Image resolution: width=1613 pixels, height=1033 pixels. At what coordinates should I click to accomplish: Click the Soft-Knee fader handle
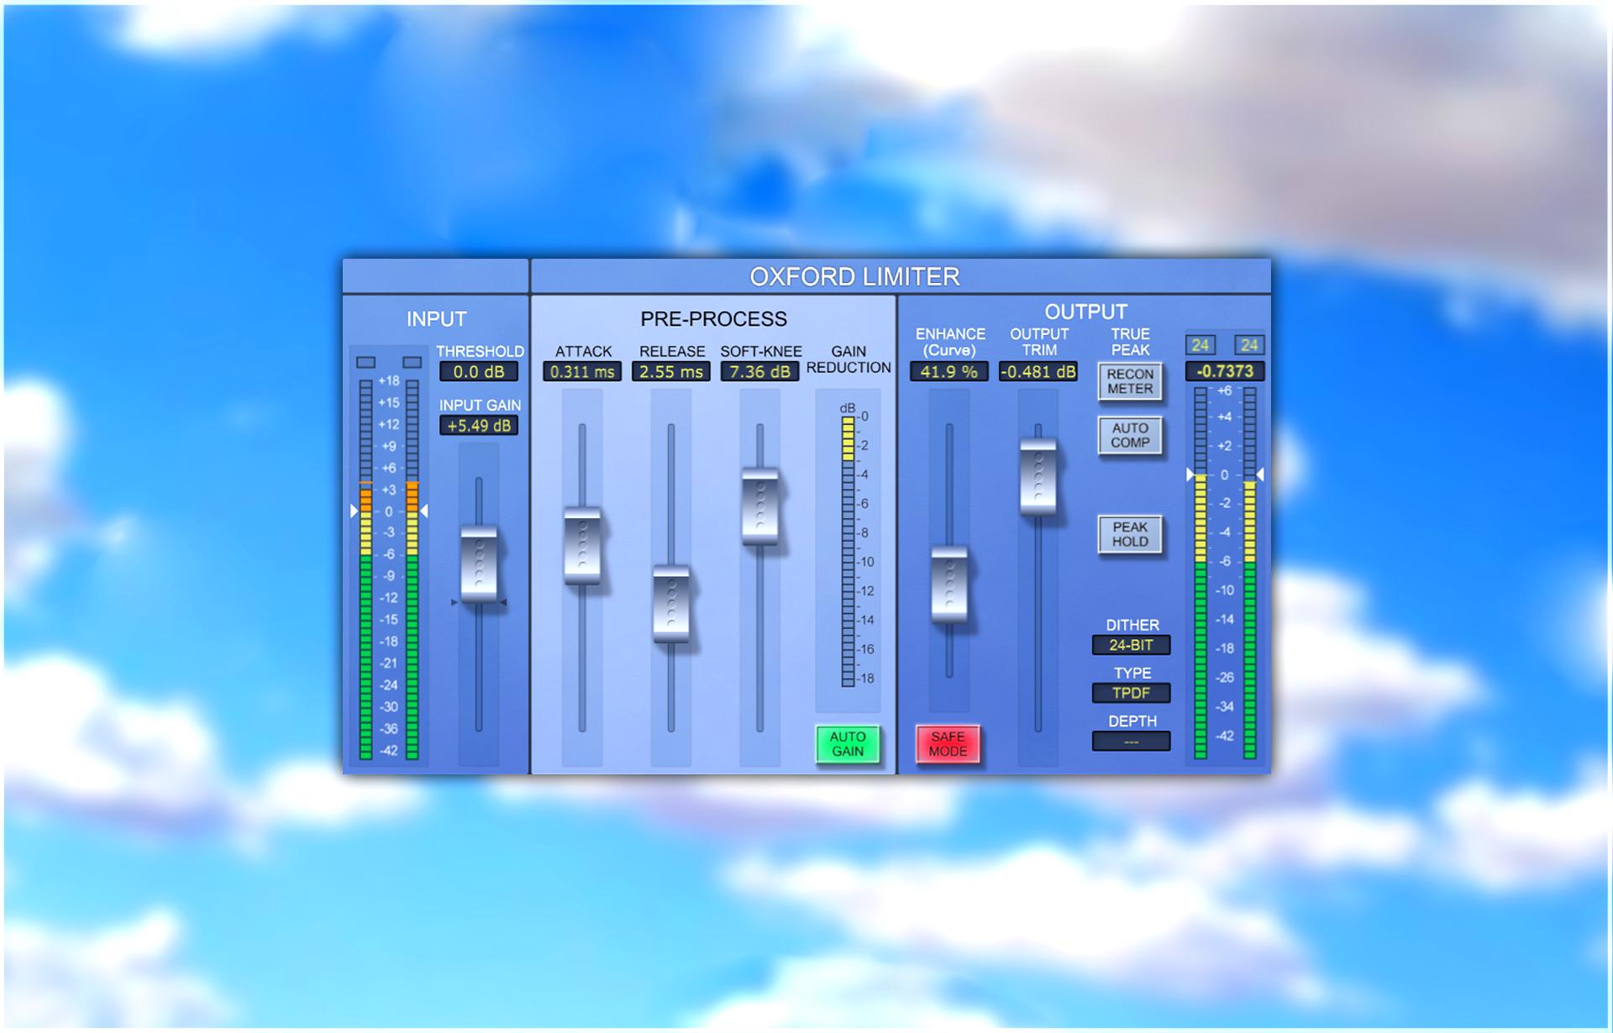tap(760, 506)
